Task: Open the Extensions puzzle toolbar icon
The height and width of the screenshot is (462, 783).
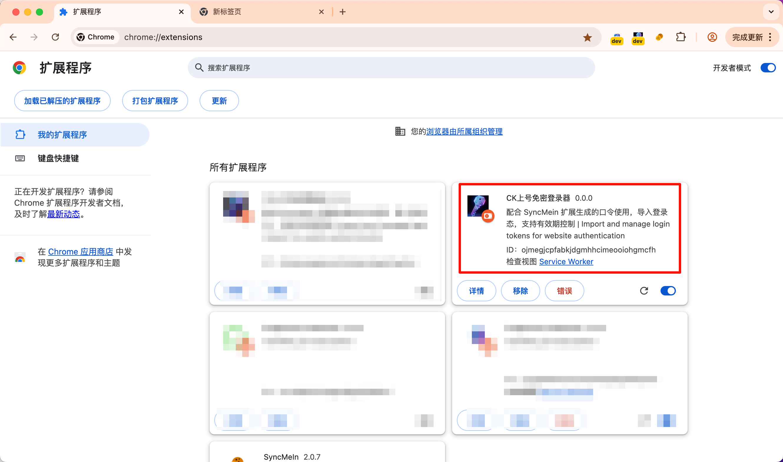Action: [681, 37]
